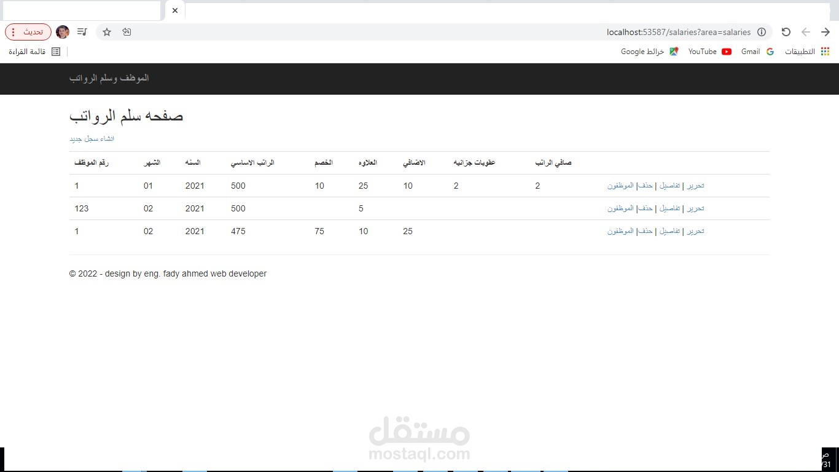Click the الراتب الاساسي column header
The height and width of the screenshot is (472, 839).
pyautogui.click(x=252, y=163)
